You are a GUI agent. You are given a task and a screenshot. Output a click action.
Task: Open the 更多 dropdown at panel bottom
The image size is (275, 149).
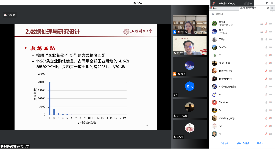coord(260,143)
